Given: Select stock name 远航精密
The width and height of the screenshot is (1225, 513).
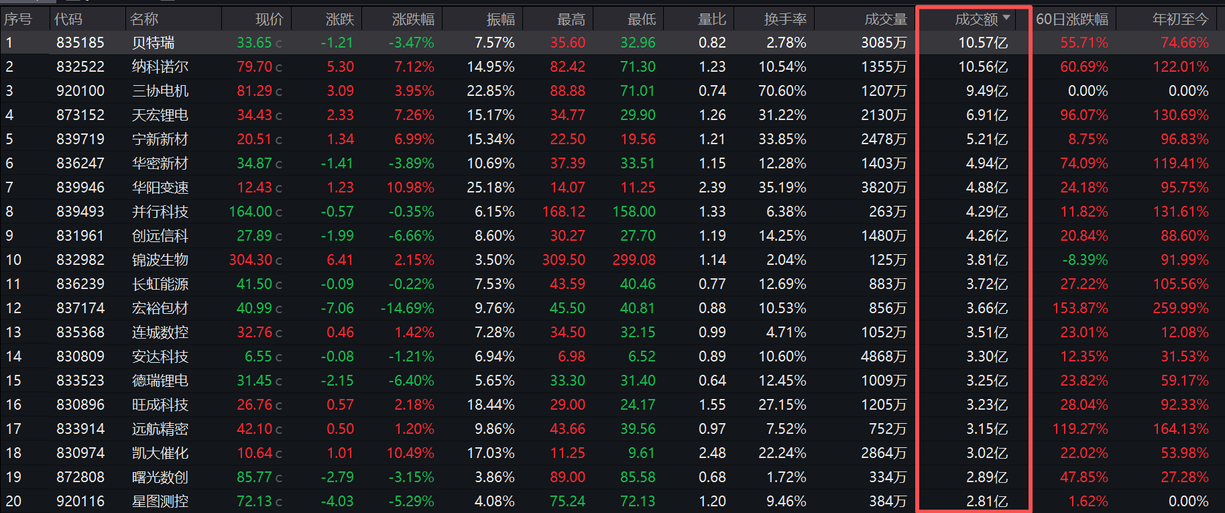Looking at the screenshot, I should point(160,429).
